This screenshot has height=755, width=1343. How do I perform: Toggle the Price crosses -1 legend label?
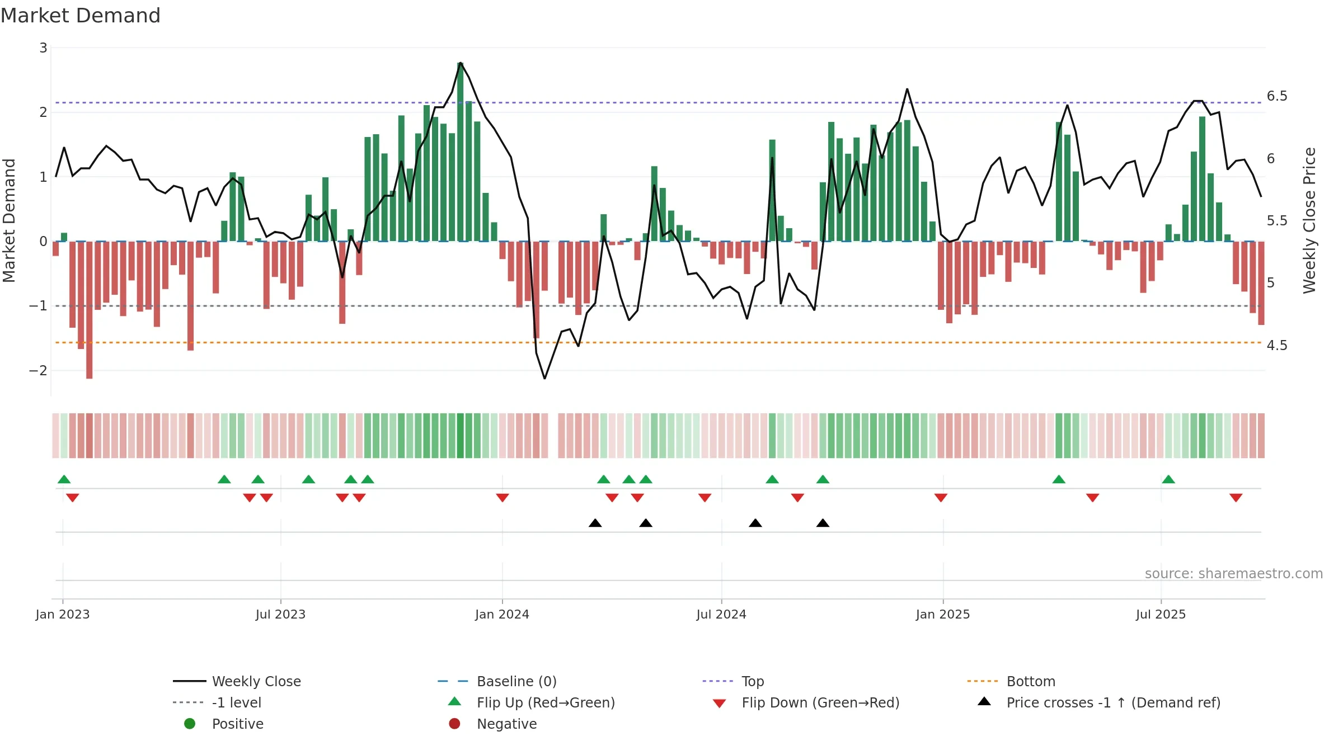point(1114,702)
